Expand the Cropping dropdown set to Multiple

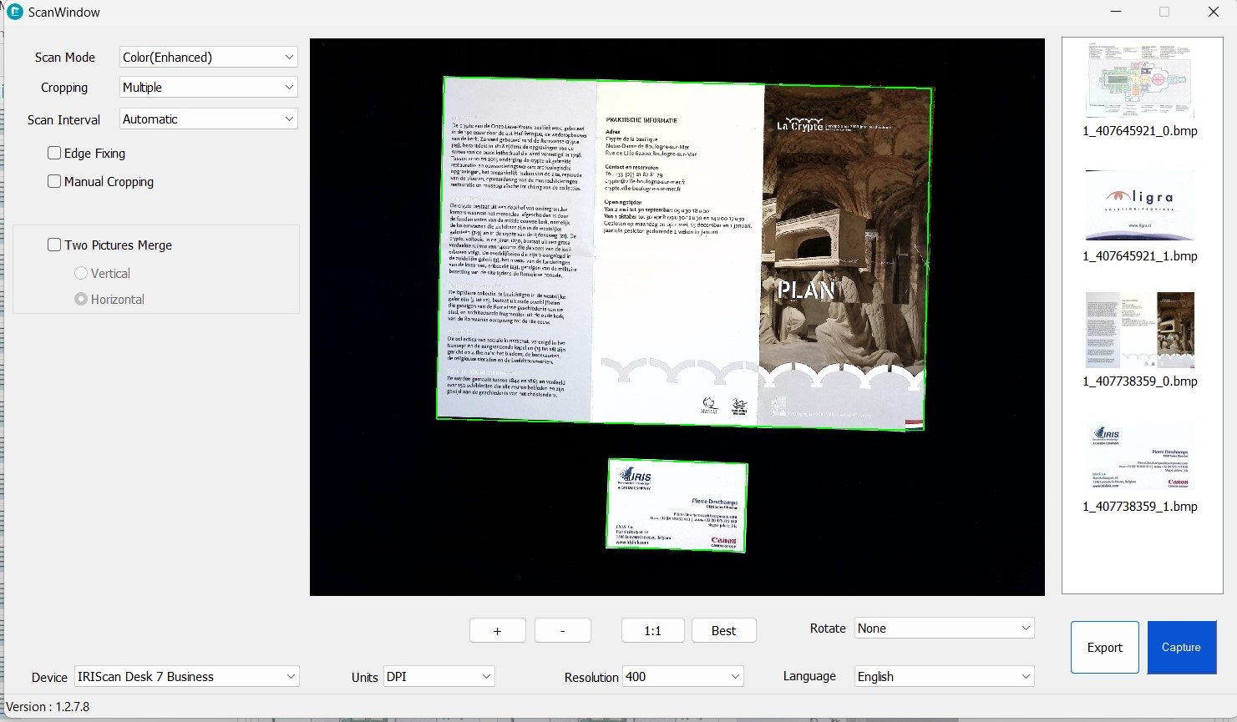tap(209, 87)
